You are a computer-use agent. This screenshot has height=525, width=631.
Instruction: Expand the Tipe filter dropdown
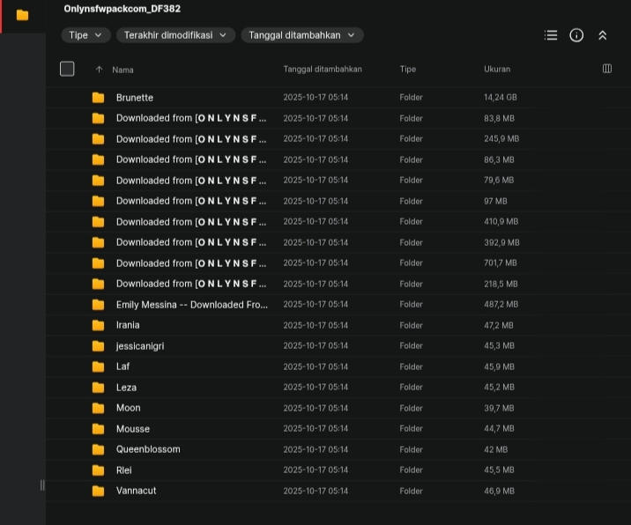85,35
